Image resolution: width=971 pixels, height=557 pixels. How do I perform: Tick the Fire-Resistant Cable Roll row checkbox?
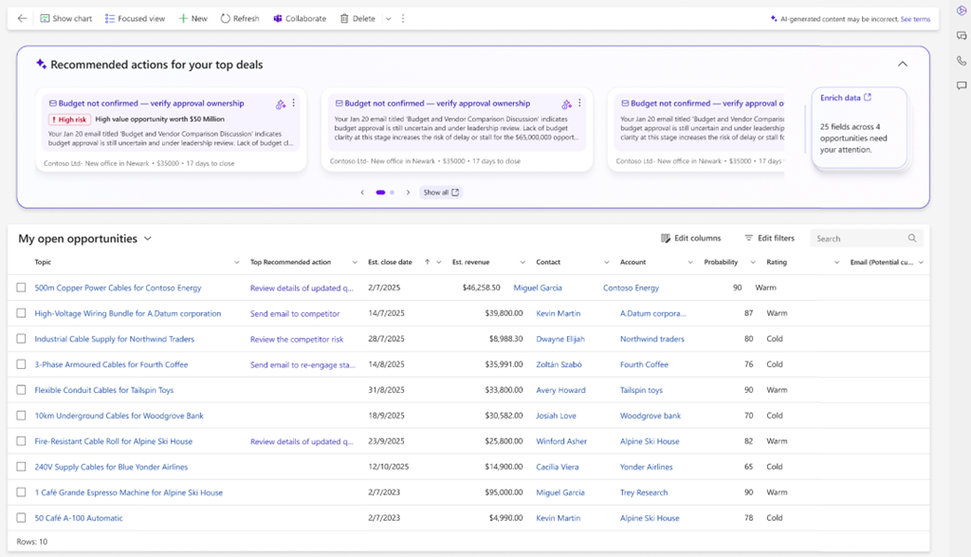click(x=21, y=441)
